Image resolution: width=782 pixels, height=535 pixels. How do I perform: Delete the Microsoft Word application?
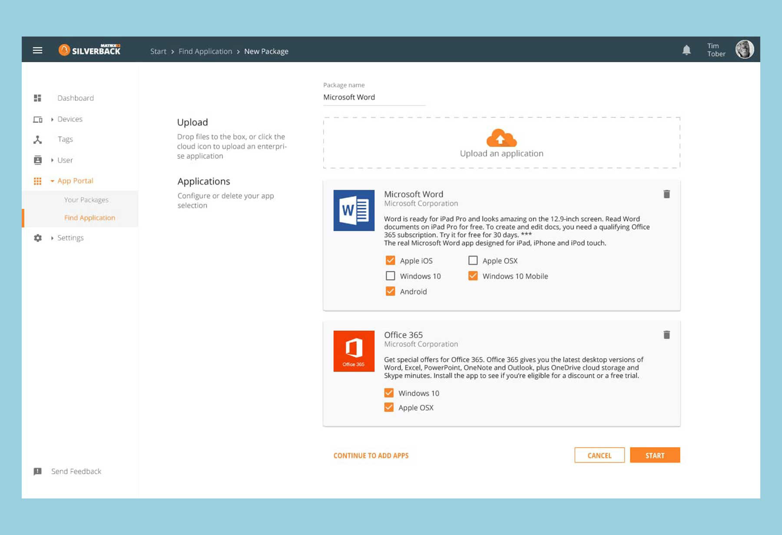pos(666,194)
